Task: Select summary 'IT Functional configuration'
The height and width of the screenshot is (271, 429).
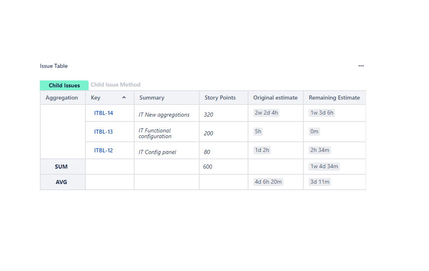Action: coord(155,133)
